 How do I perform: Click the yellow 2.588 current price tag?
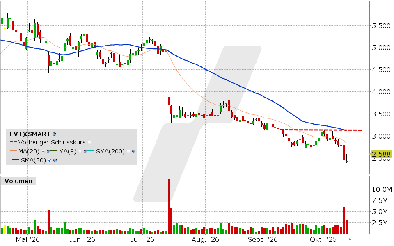click(381, 154)
